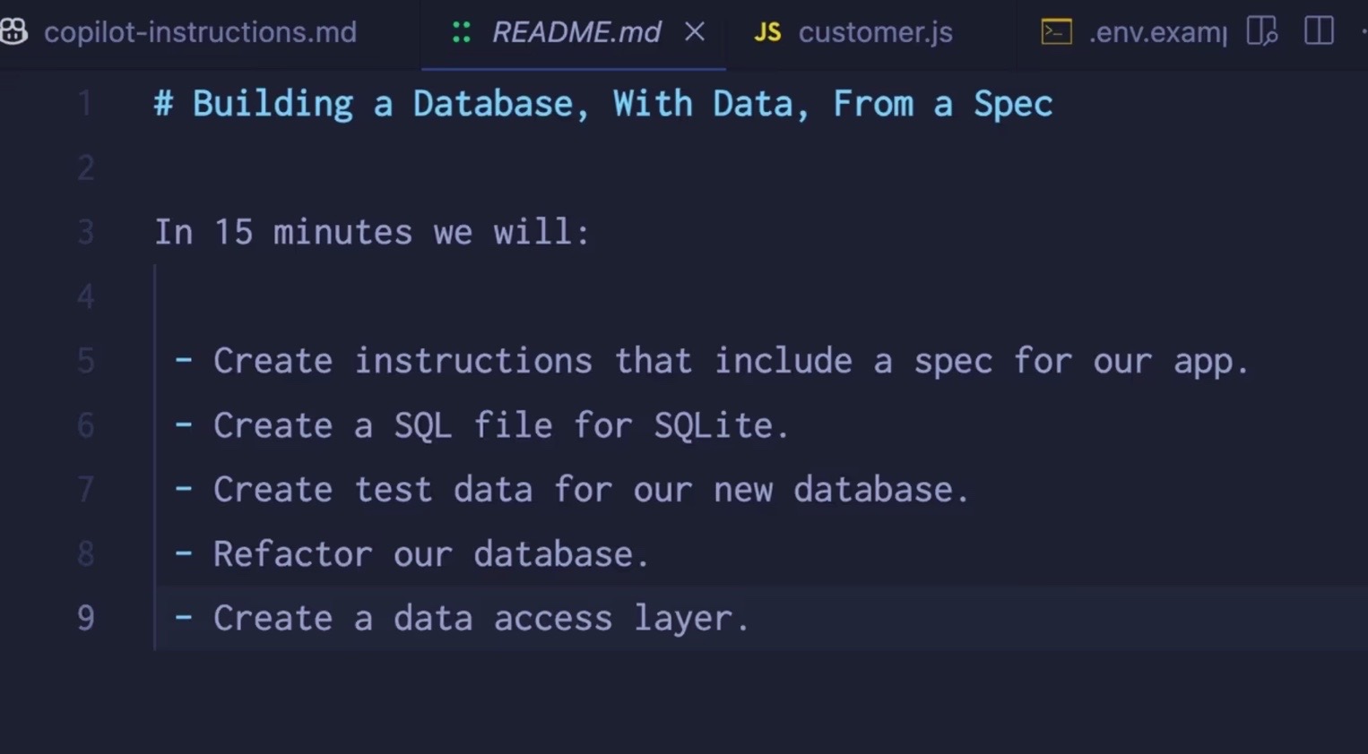The height and width of the screenshot is (754, 1368).
Task: Place cursor in the Building a Database heading
Action: point(603,104)
